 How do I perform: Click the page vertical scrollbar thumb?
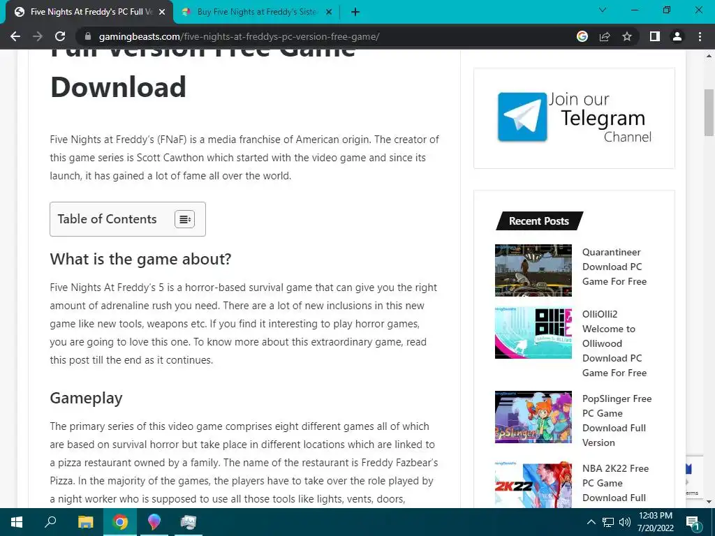pyautogui.click(x=709, y=112)
